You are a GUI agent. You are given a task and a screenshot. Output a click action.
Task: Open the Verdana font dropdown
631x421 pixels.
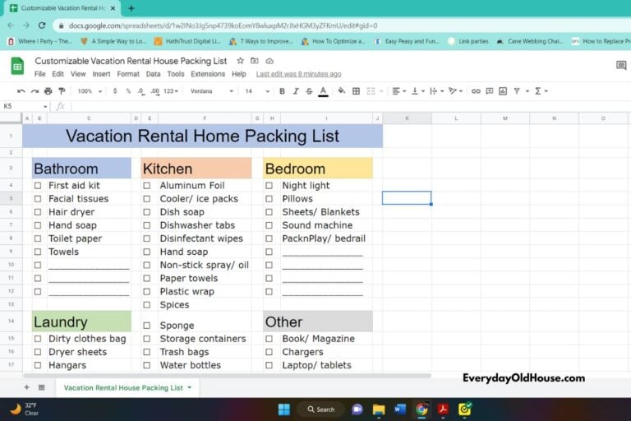tap(212, 91)
